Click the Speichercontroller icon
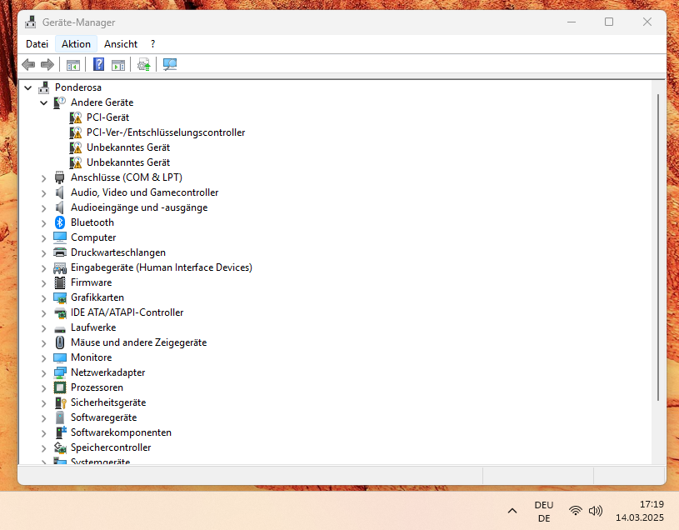 pyautogui.click(x=60, y=447)
